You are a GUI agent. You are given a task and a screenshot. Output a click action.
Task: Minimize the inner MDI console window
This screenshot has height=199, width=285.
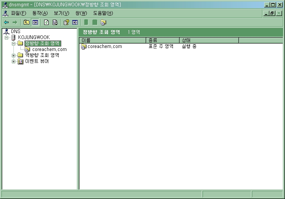266,13
